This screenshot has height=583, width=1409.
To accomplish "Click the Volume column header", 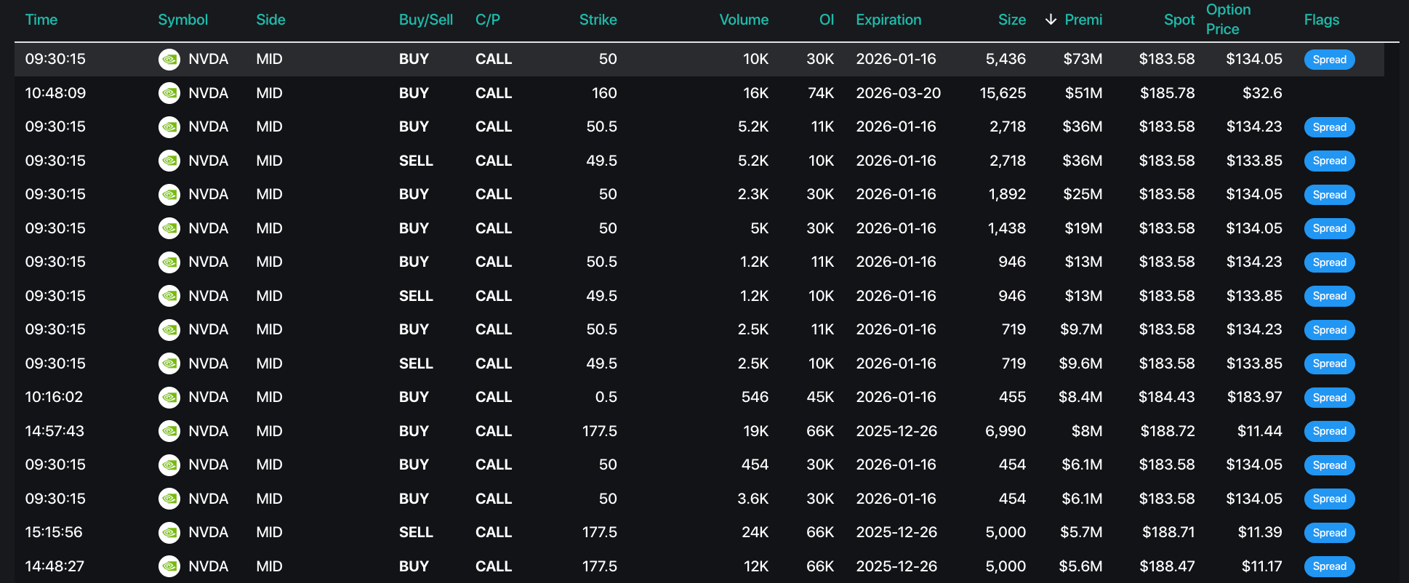I will click(743, 20).
